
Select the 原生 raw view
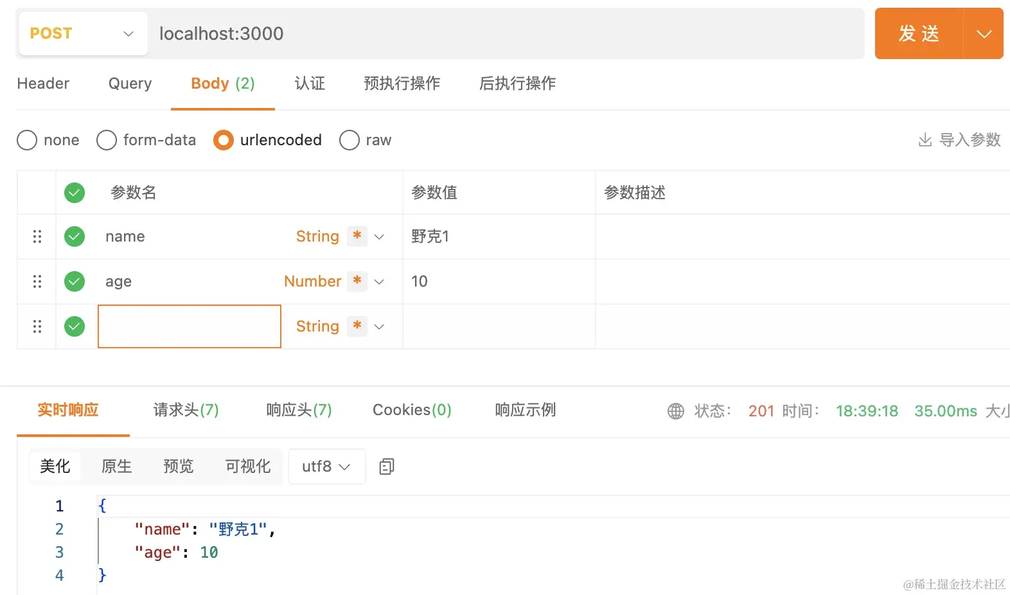coord(117,466)
